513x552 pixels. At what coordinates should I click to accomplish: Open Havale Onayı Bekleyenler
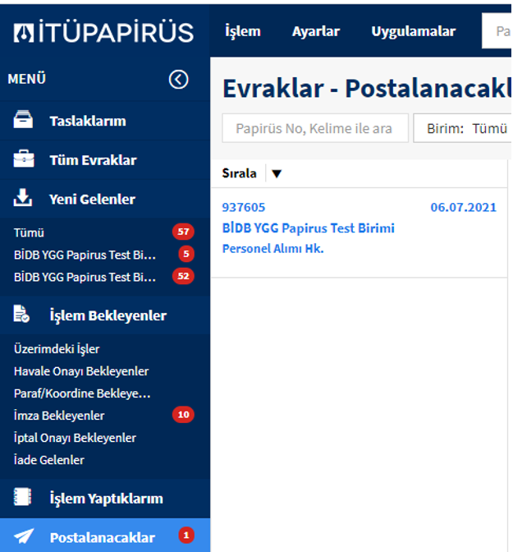pyautogui.click(x=81, y=371)
